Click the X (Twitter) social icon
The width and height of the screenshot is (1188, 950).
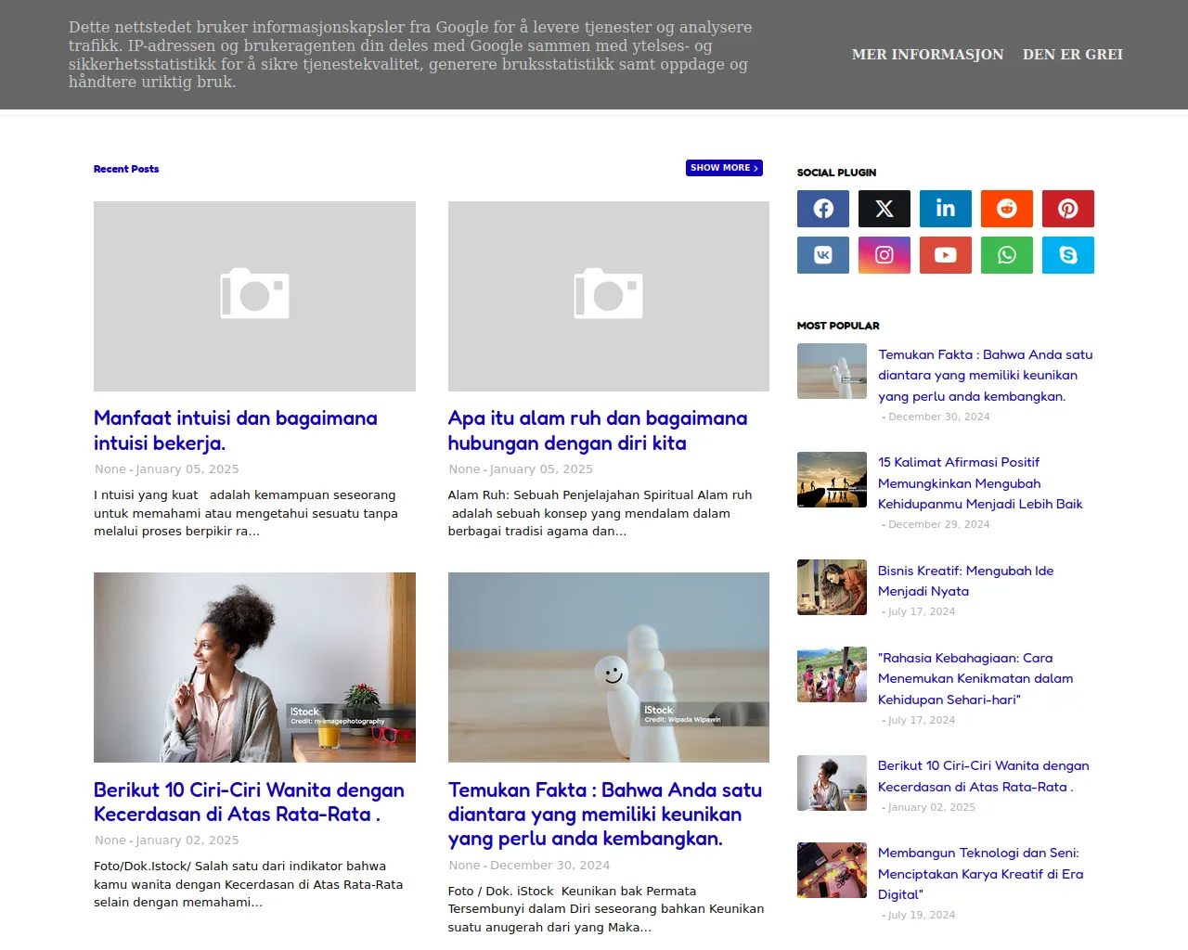pos(884,209)
